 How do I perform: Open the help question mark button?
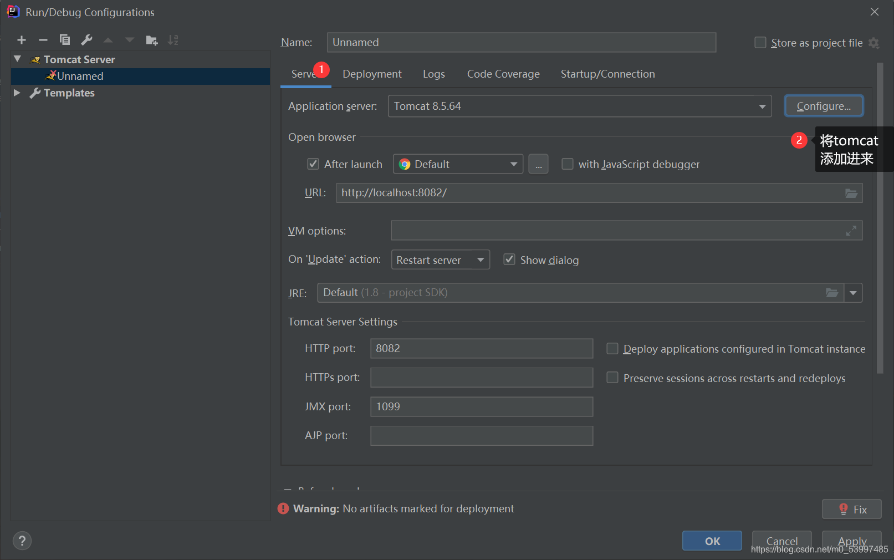tap(22, 541)
